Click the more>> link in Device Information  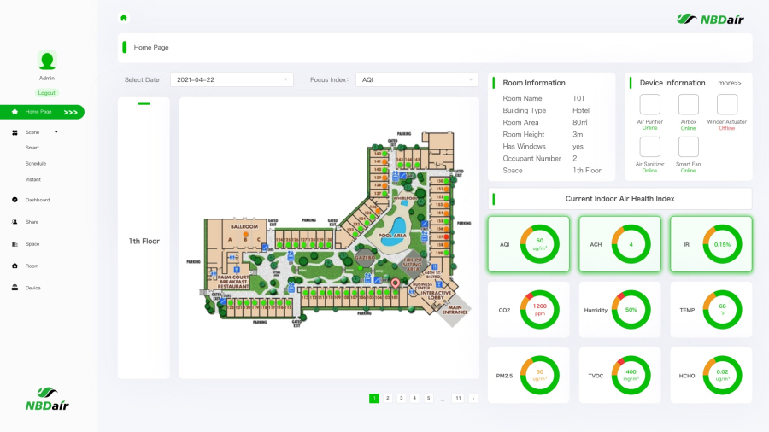tap(729, 83)
